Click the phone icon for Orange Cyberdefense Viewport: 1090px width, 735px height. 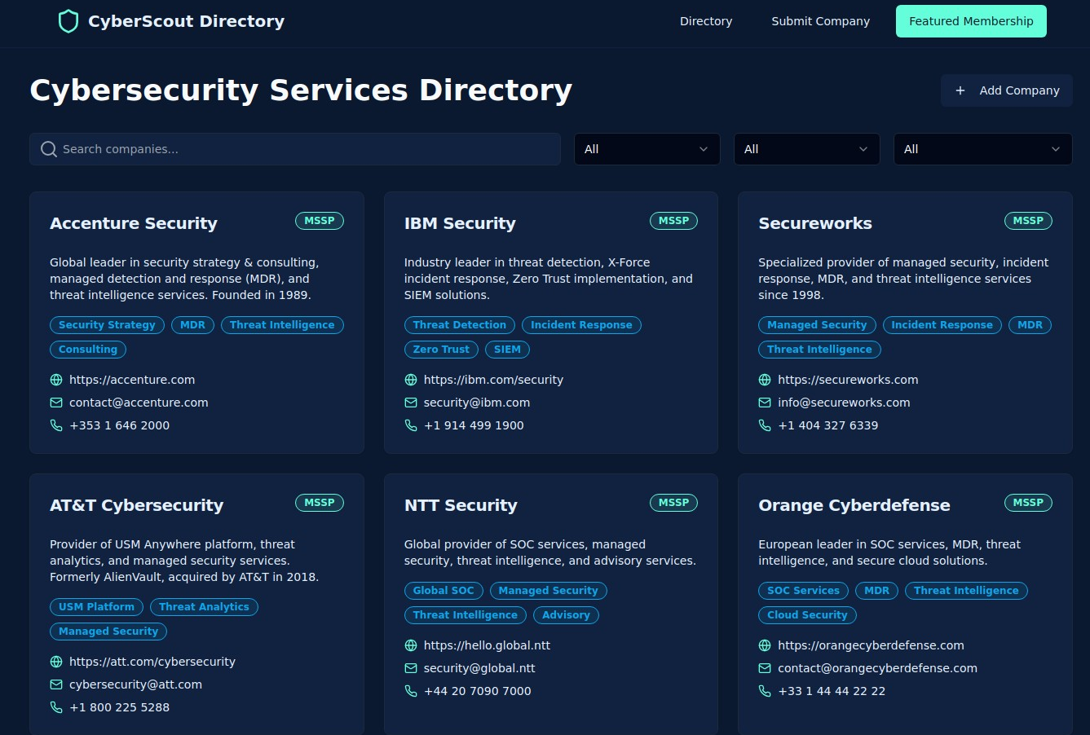[765, 691]
